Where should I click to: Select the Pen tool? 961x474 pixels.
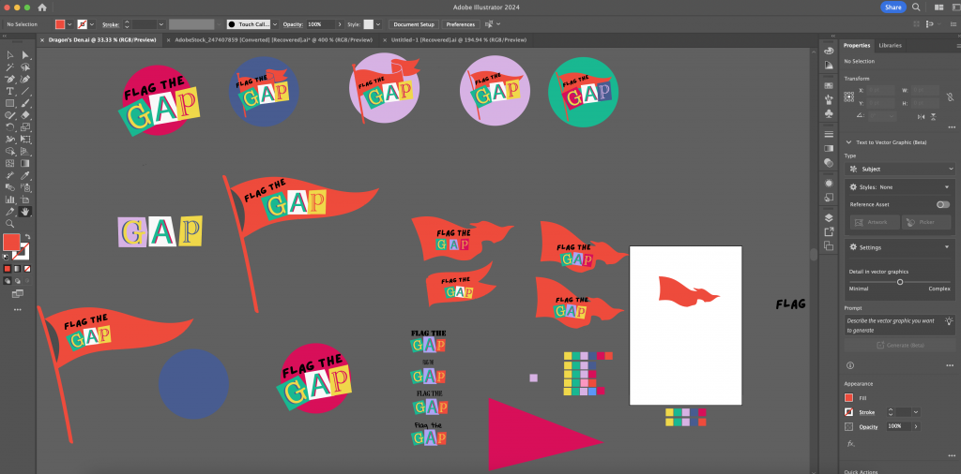coord(10,80)
